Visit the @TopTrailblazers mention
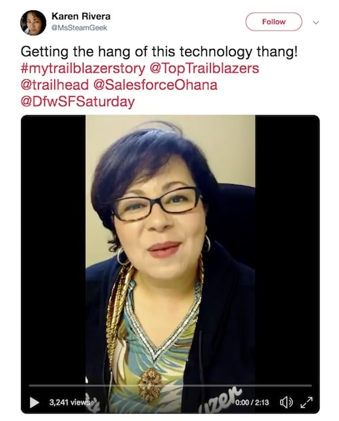The image size is (339, 421). point(204,68)
